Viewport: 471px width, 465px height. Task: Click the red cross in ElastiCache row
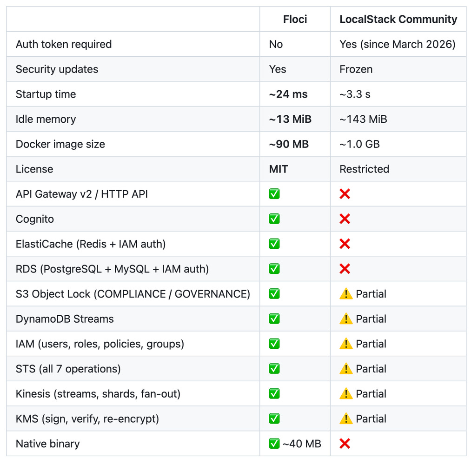point(345,244)
